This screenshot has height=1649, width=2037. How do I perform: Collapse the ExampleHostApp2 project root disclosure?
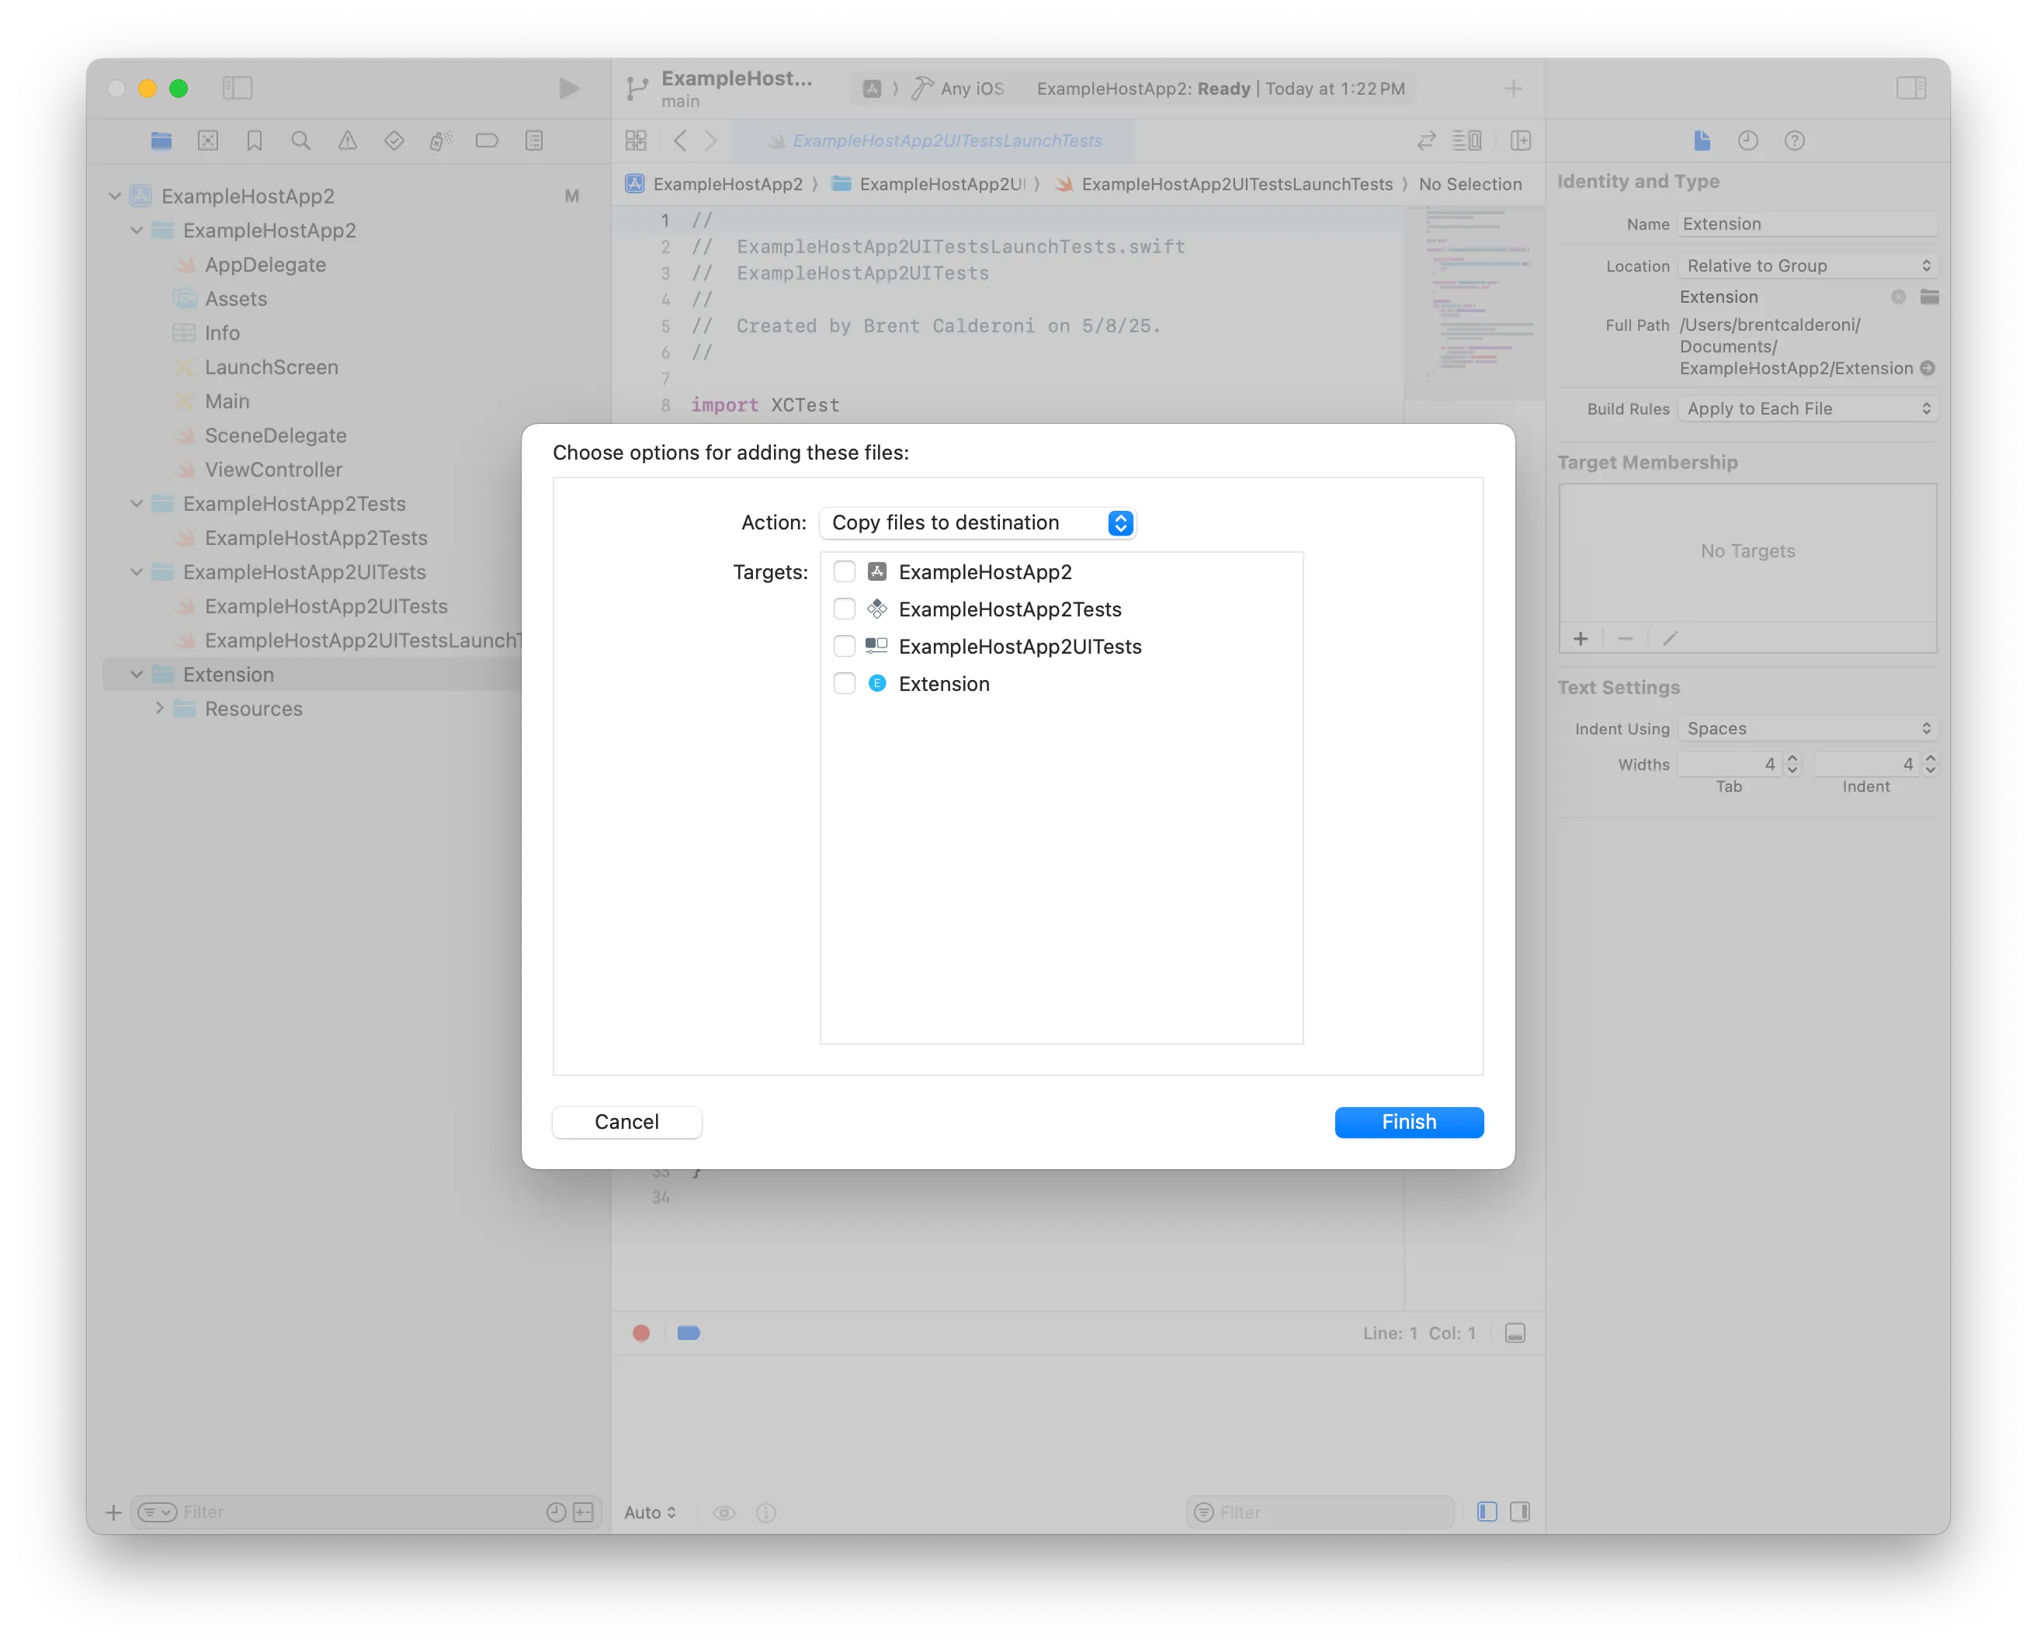coord(115,196)
